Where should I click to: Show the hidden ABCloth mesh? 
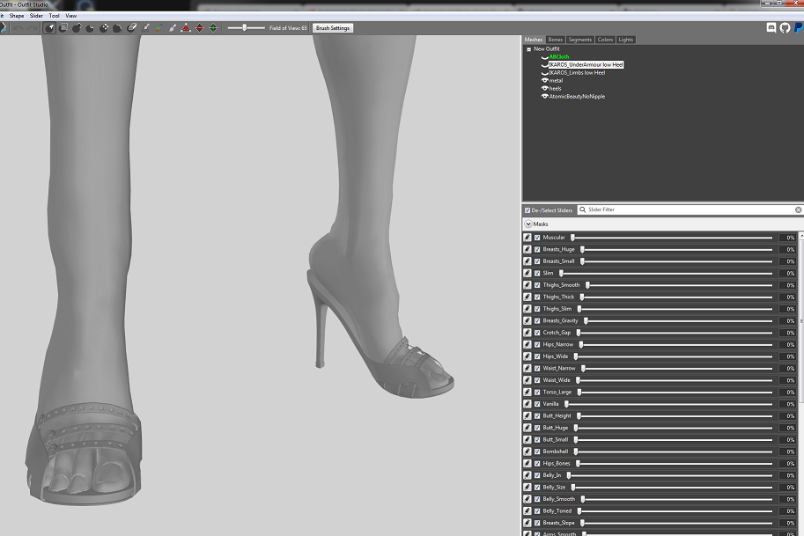pos(544,57)
